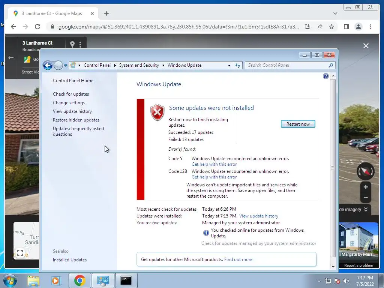Toggle Chrome side panel icon
The height and width of the screenshot is (288, 384).
pos(346,27)
